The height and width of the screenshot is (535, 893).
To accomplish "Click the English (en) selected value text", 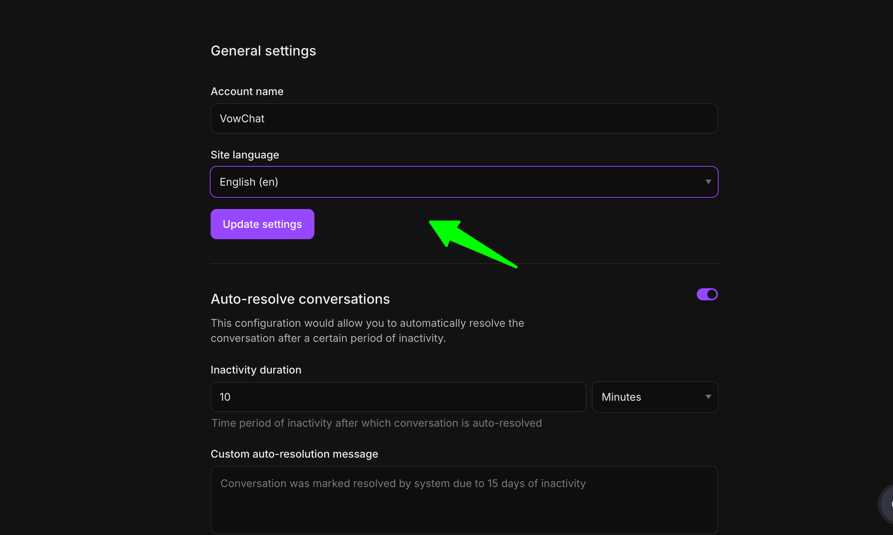I will [x=249, y=182].
